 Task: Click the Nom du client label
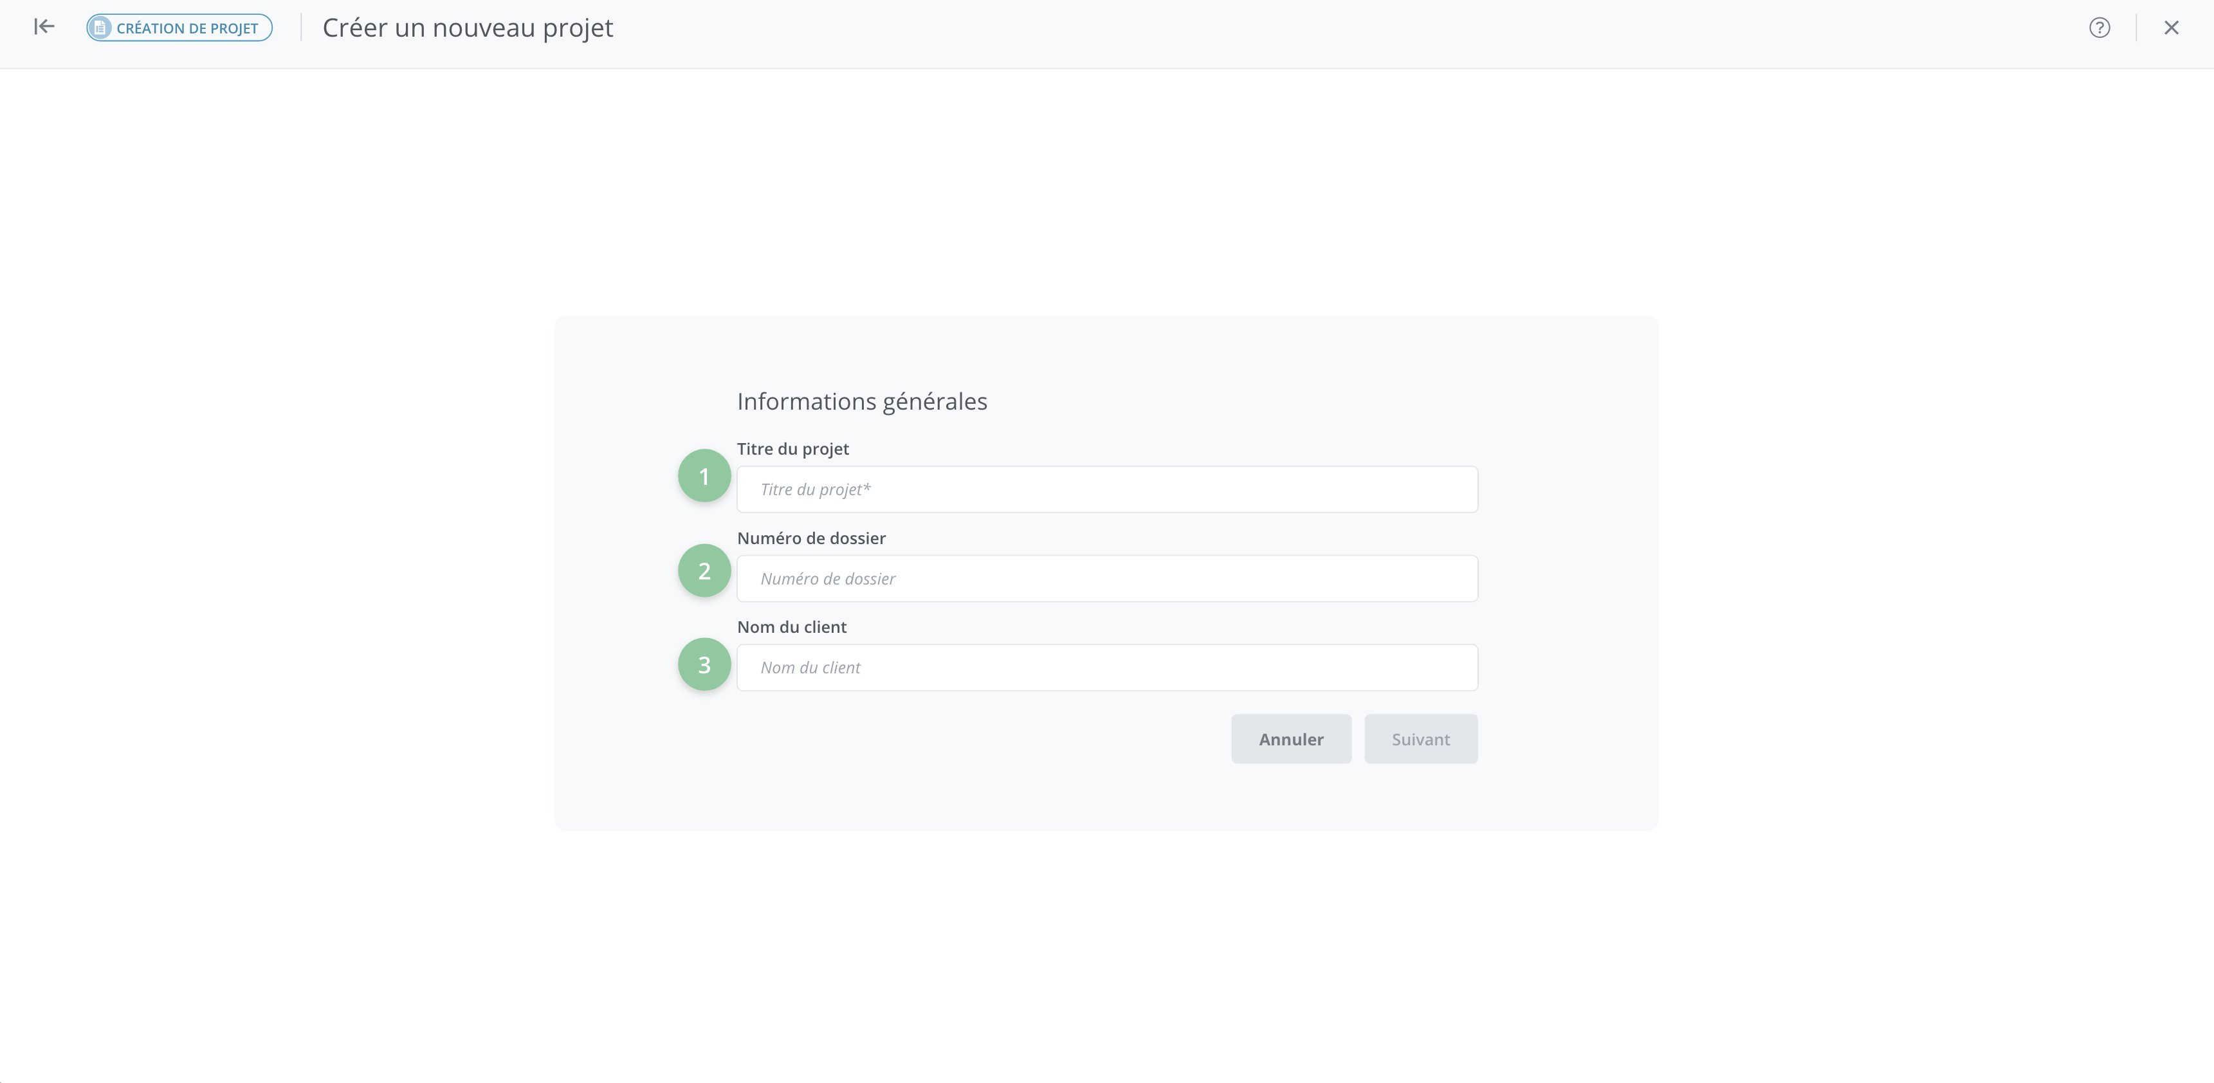[x=792, y=626]
